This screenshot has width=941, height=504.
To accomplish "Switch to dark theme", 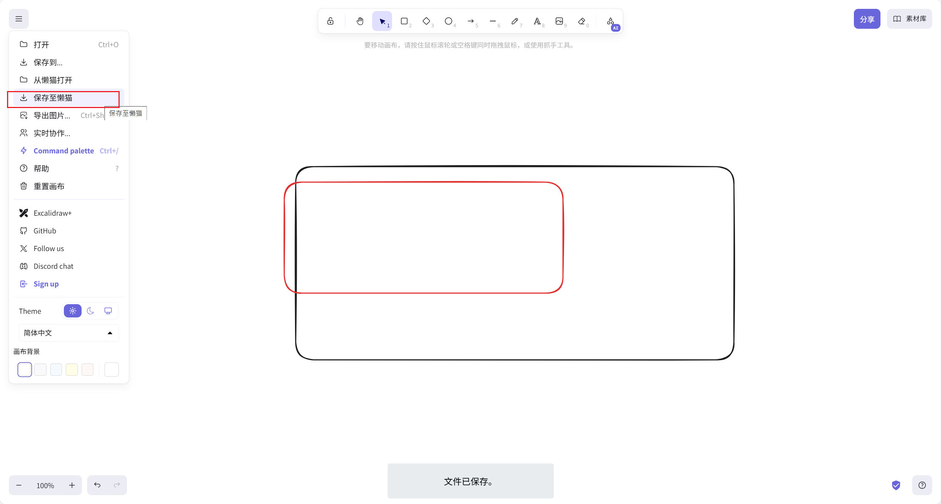I will pyautogui.click(x=90, y=311).
